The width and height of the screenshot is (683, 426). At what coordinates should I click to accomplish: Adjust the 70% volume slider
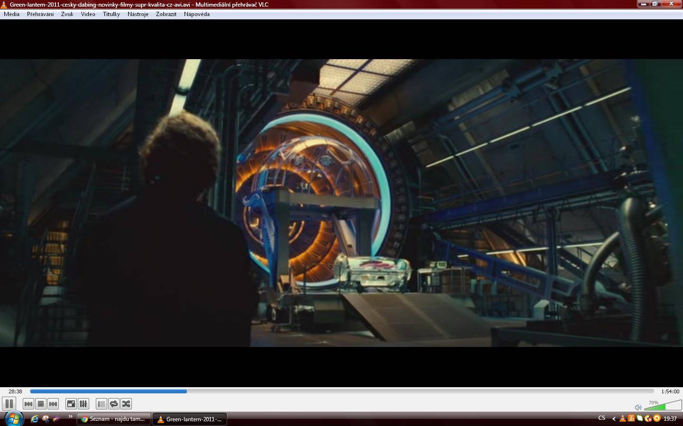tap(663, 405)
